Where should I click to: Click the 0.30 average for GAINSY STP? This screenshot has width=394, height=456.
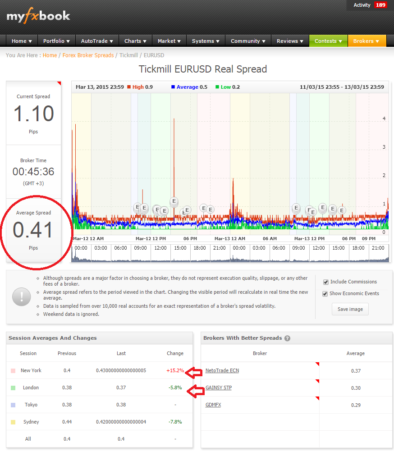pos(356,388)
